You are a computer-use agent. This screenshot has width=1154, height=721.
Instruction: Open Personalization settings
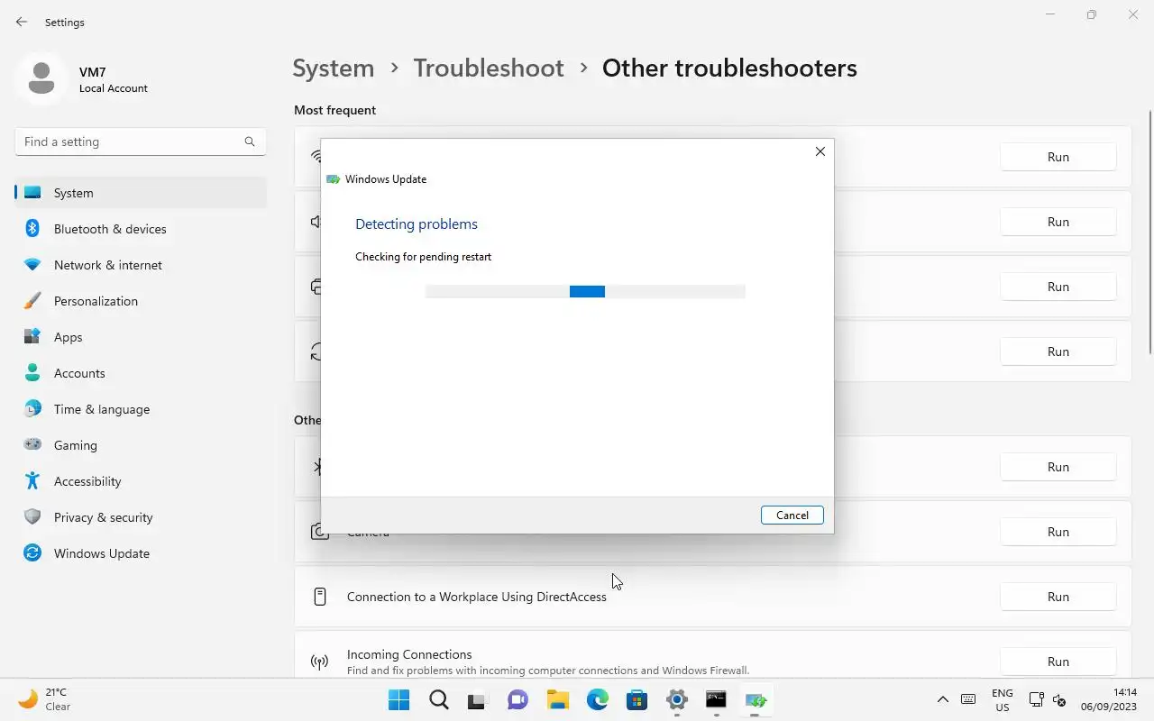pyautogui.click(x=141, y=301)
